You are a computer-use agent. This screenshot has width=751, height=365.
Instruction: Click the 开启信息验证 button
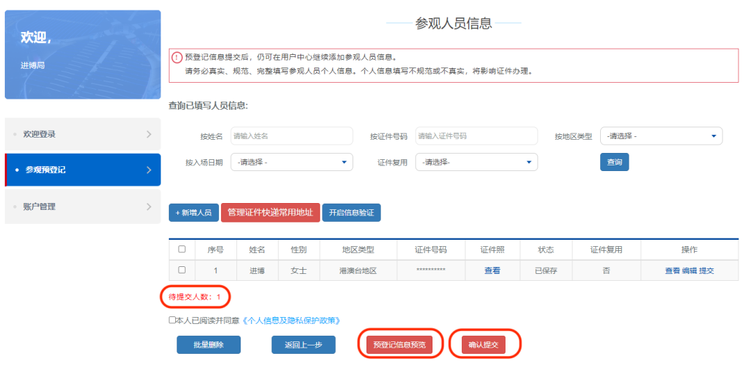click(x=351, y=213)
